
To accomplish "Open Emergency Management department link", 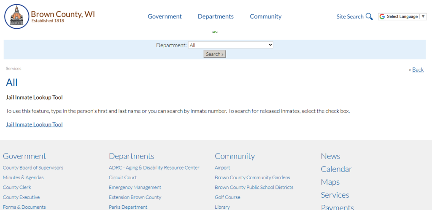I will [x=135, y=187].
